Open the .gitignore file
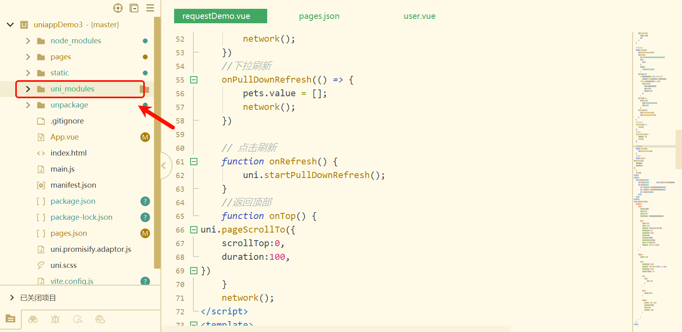 point(67,121)
